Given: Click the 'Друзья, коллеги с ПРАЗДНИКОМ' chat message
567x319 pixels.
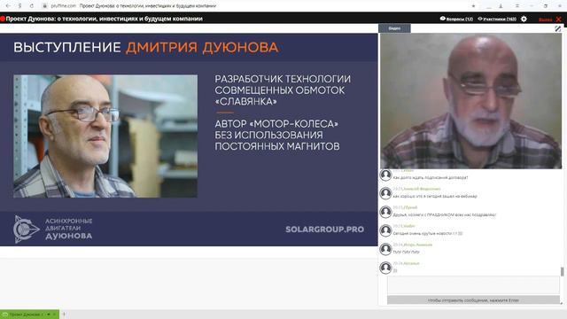Looking at the screenshot, I should point(445,214).
